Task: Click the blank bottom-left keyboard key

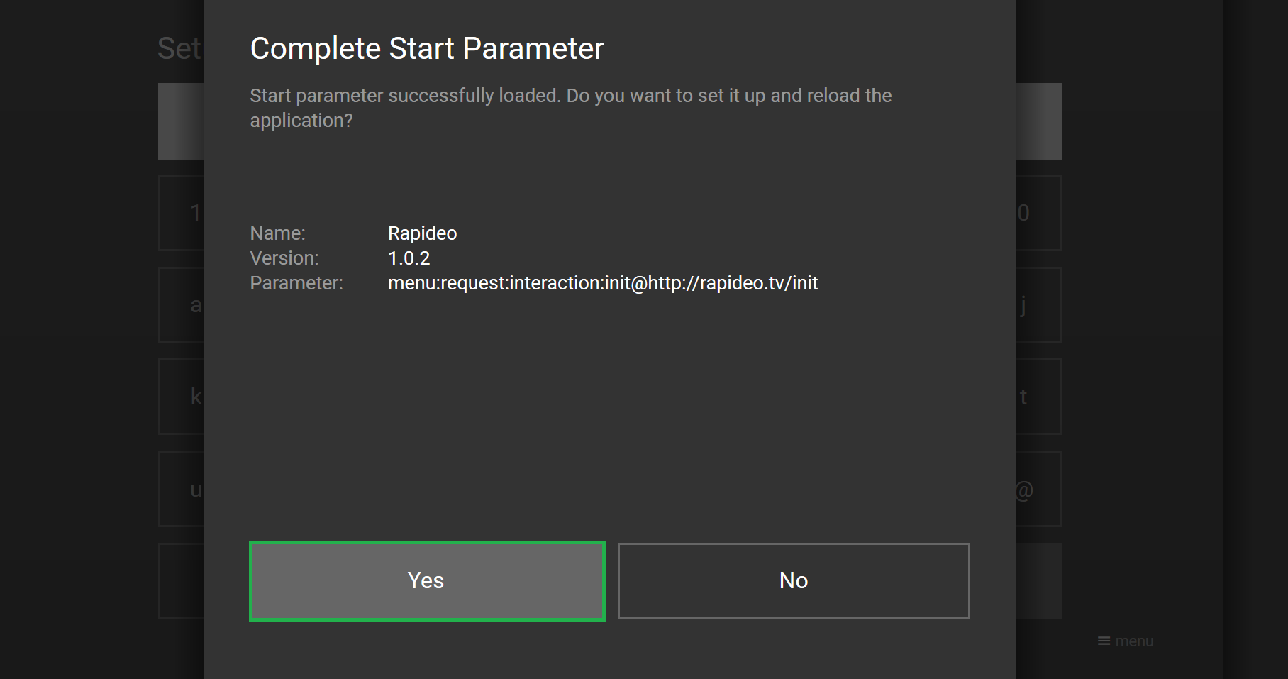Action: tap(182, 581)
